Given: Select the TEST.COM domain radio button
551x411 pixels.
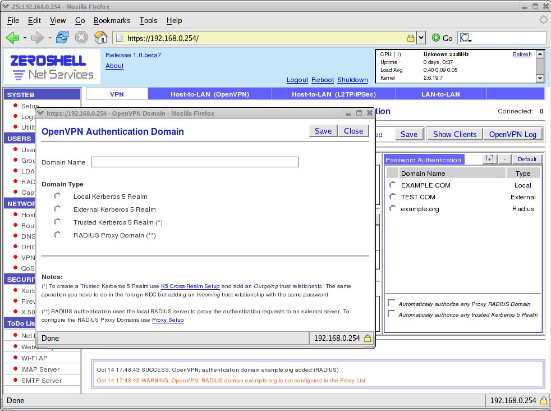Looking at the screenshot, I should click(393, 197).
